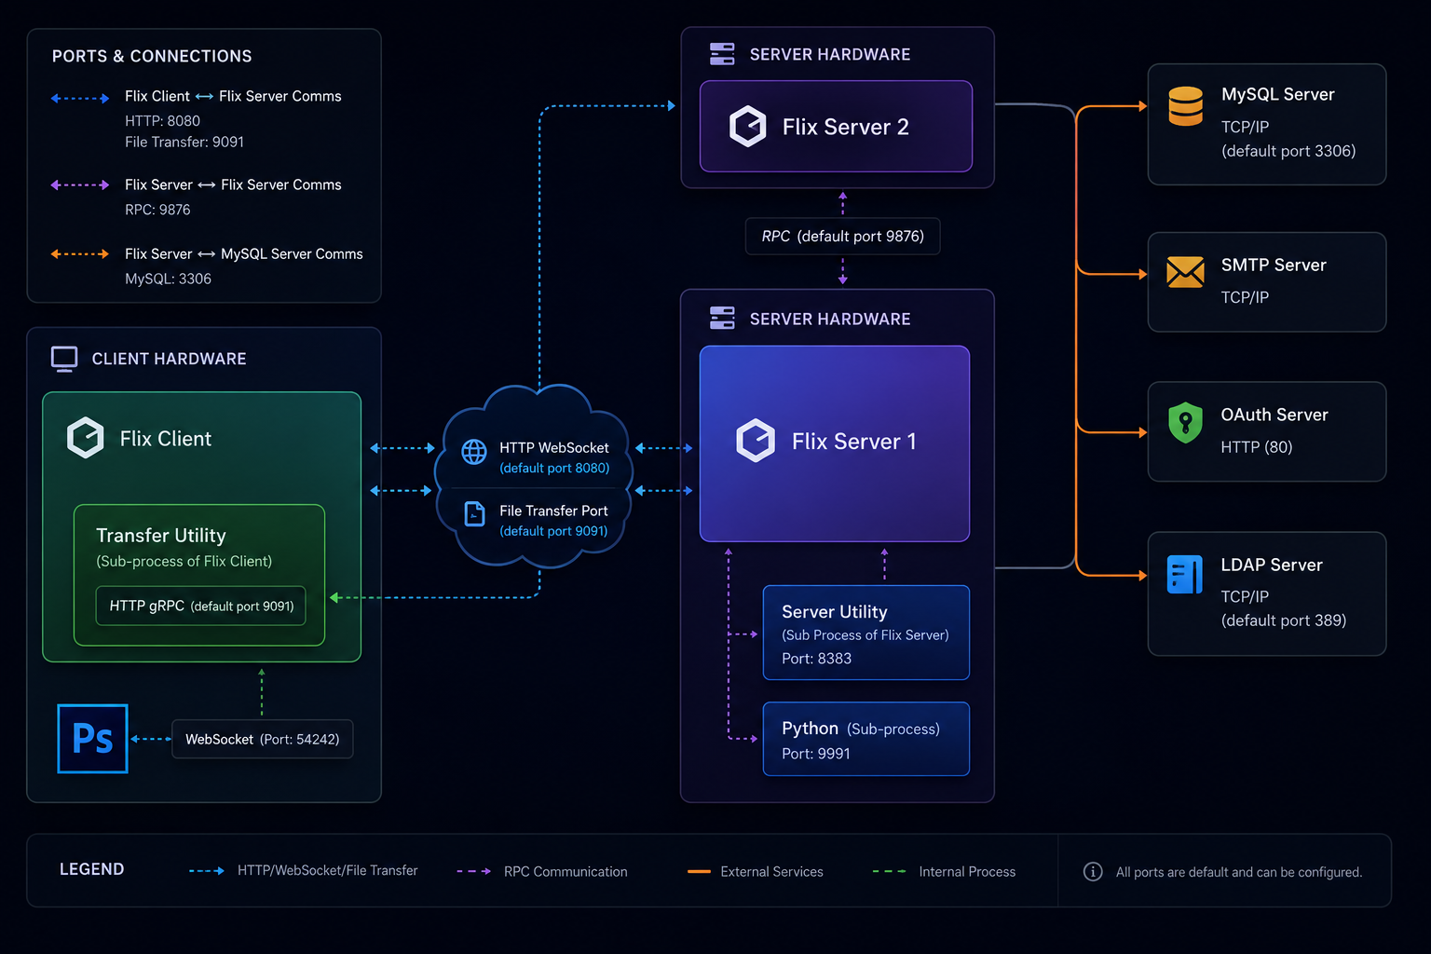Screen dimensions: 1431x954
Task: Click the OAuth Server shield icon
Action: (1185, 422)
